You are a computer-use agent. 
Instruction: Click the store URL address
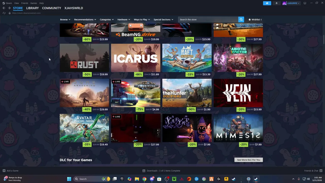click(26, 13)
